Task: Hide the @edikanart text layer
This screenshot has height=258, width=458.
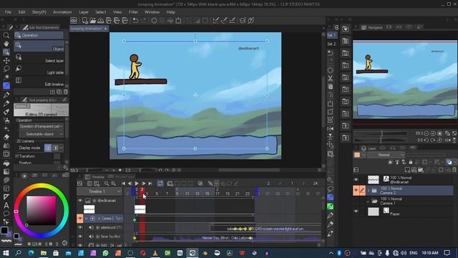Action: click(356, 180)
